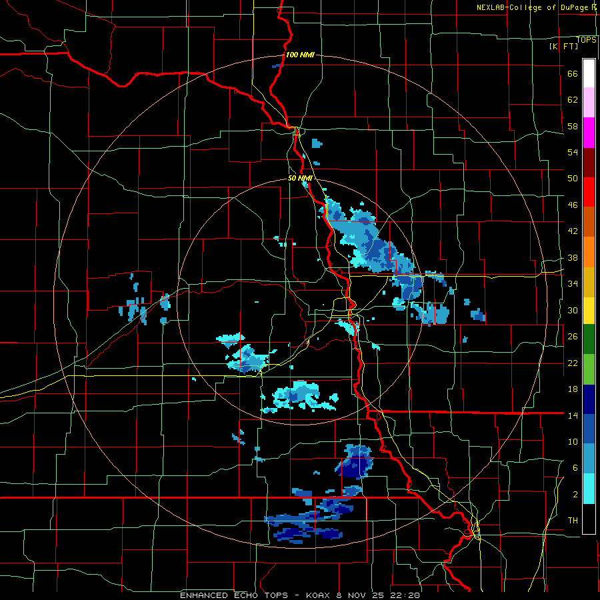Viewport: 600px width, 600px height.
Task: Click the legend label 22
Action: [573, 363]
